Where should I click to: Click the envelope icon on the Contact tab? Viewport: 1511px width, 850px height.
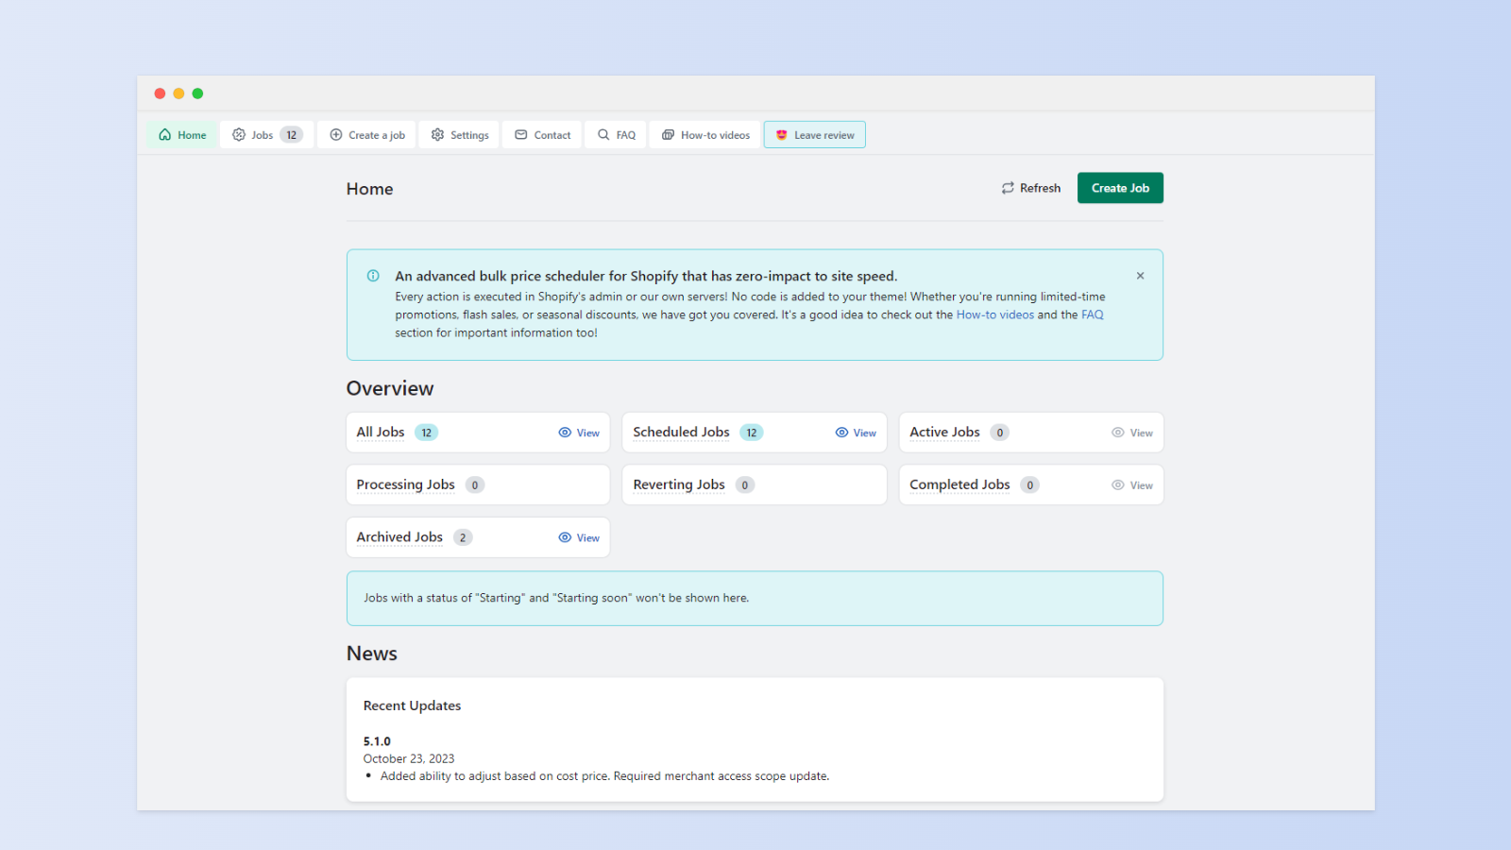click(x=520, y=134)
